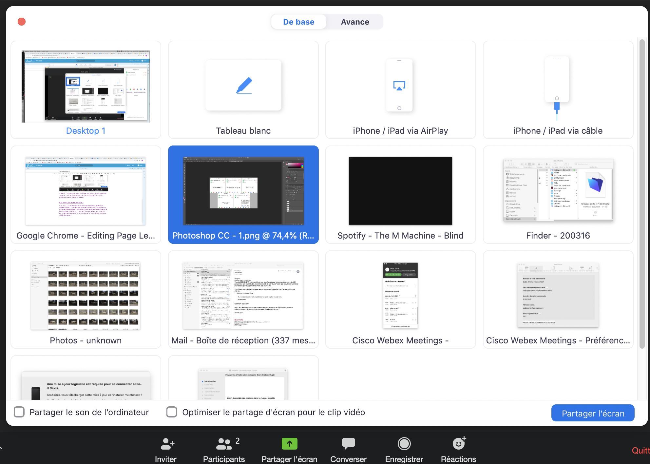This screenshot has width=650, height=464.
Task: Choose the Spotify window thumbnail
Action: tap(400, 191)
